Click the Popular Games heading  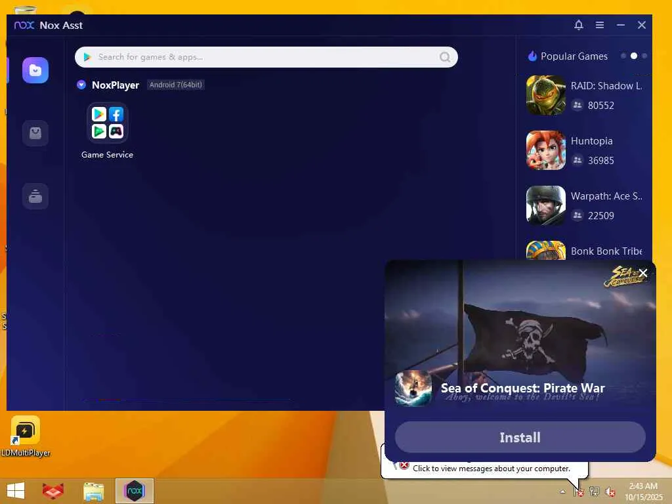[x=574, y=56]
